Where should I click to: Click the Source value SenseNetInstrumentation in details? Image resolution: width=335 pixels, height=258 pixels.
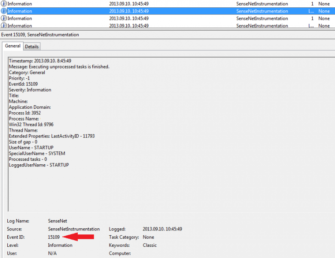click(x=74, y=229)
